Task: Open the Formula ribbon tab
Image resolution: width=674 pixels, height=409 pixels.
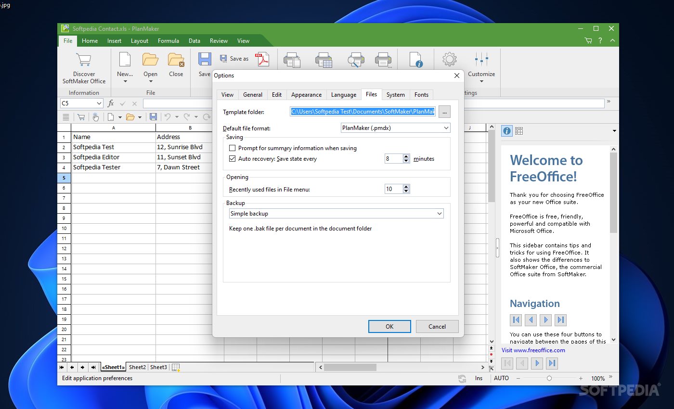Action: pyautogui.click(x=168, y=41)
